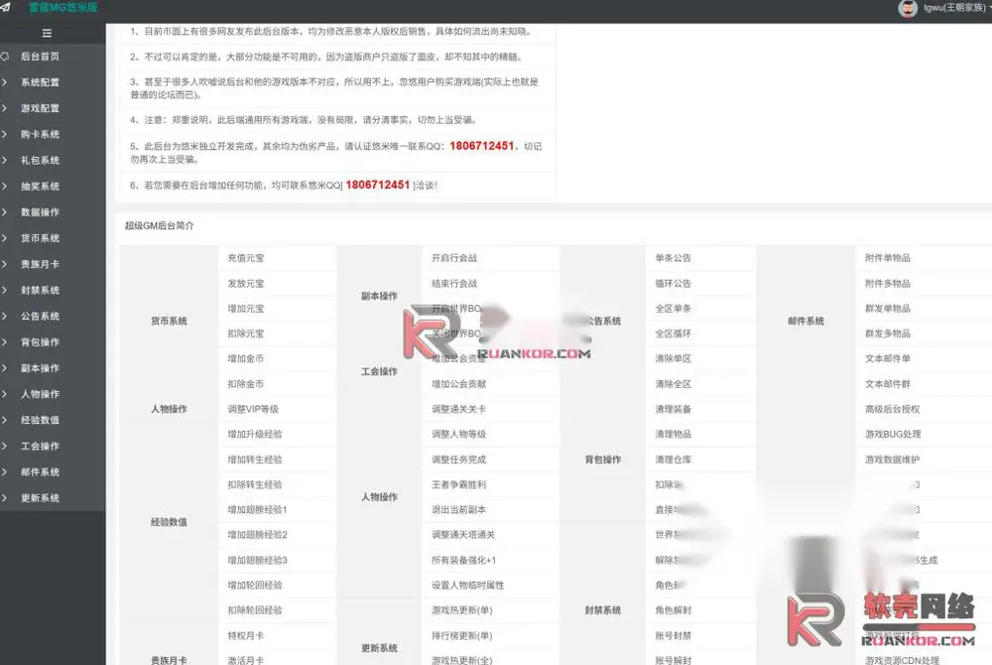Screen dimensions: 992x665
Task: Open 购卡系统 sidebar menu
Action: pos(40,134)
